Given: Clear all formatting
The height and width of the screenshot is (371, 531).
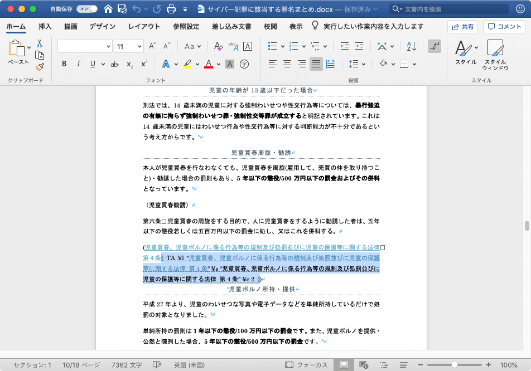Looking at the screenshot, I should coord(218,46).
